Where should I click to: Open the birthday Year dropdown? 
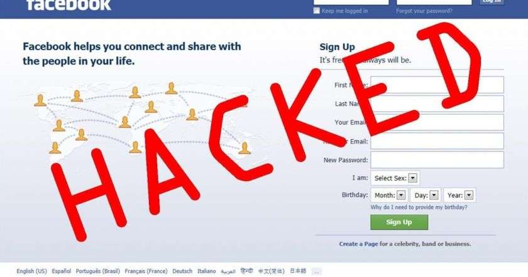(x=460, y=195)
